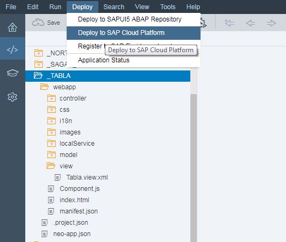286x242 pixels.
Task: Select the localService folder label
Action: pyautogui.click(x=77, y=144)
